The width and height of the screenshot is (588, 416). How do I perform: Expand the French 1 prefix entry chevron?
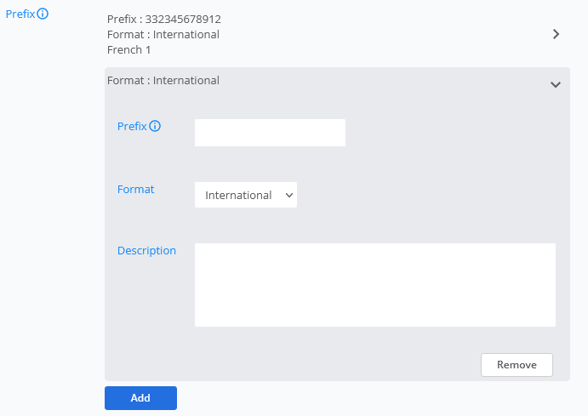(x=556, y=34)
